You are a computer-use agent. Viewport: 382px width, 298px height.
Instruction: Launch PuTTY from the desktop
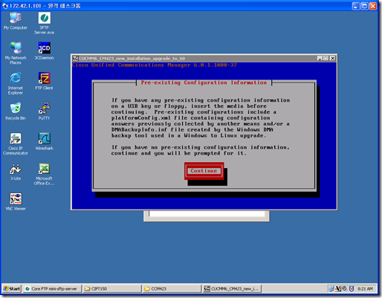coord(44,111)
